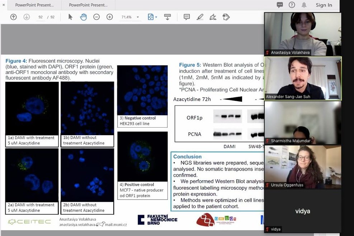354x236 pixels.
Task: Click Alexander Sang-Jae Suh's speaking video tile
Action: 302,78
